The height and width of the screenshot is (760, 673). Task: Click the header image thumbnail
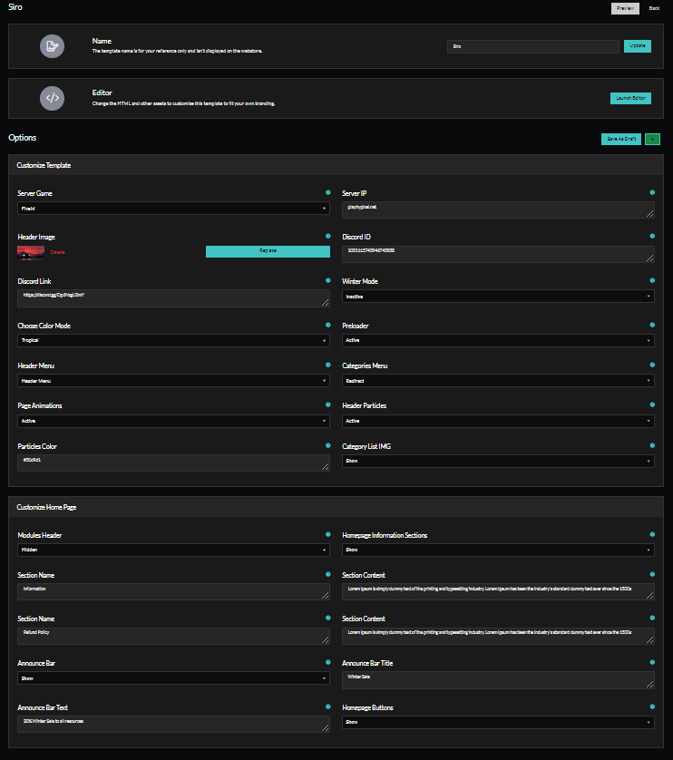(x=30, y=251)
